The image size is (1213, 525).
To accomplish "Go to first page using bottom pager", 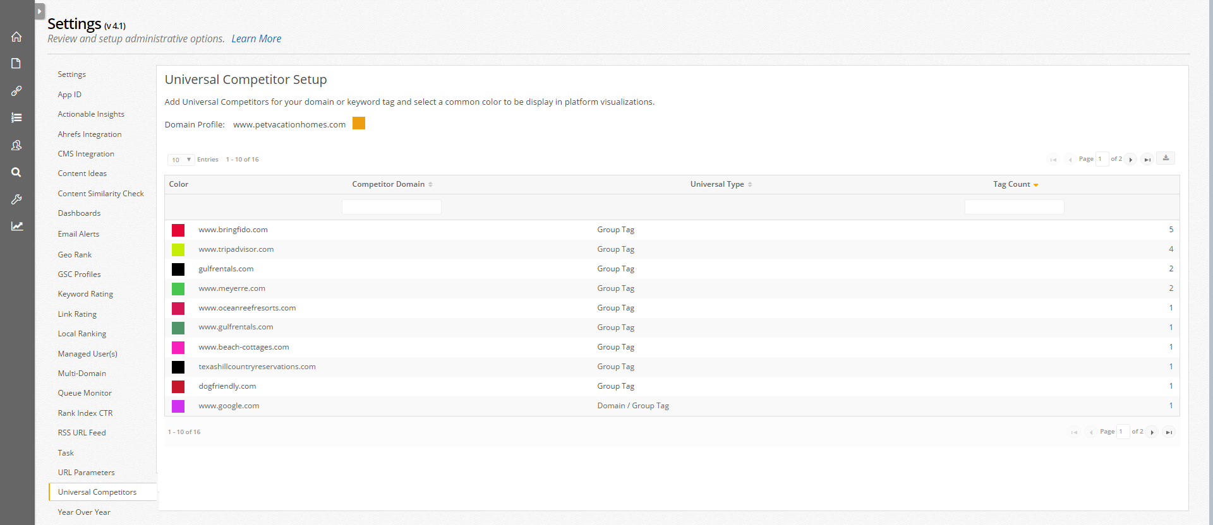I will [1074, 432].
